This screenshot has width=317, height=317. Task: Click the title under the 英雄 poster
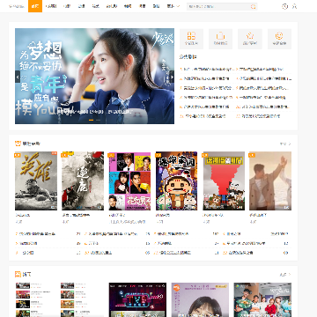(x=23, y=215)
